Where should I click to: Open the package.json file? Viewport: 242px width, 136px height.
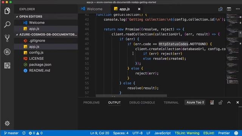tap(46, 65)
